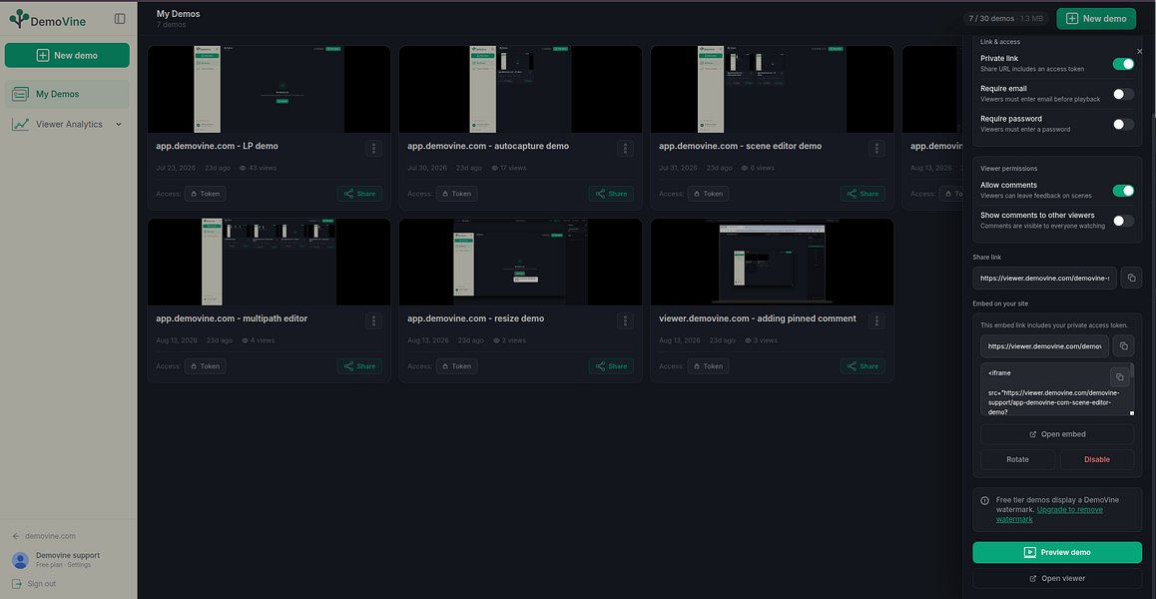Enable Show comments to other viewers
This screenshot has width=1156, height=599.
(x=1124, y=221)
